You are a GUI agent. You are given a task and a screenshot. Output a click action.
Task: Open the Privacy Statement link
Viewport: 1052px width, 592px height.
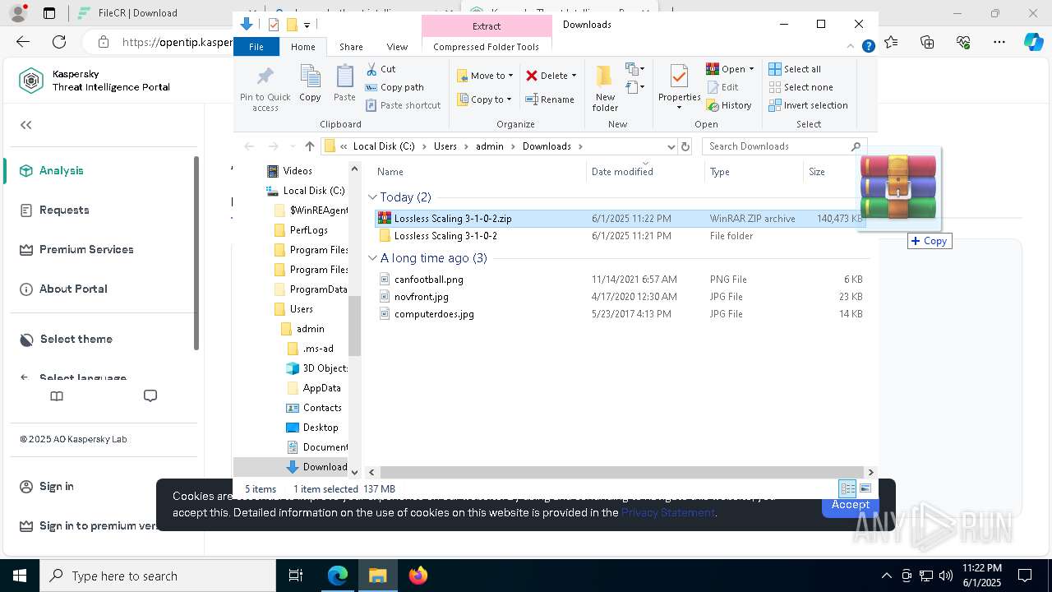pyautogui.click(x=667, y=512)
